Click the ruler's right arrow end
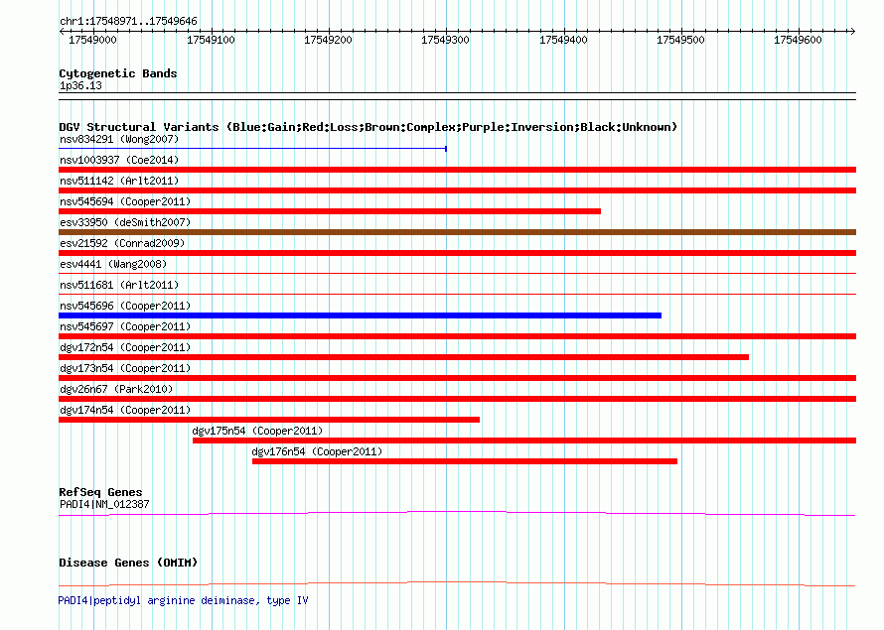Screen dimensions: 884x630 point(853,32)
